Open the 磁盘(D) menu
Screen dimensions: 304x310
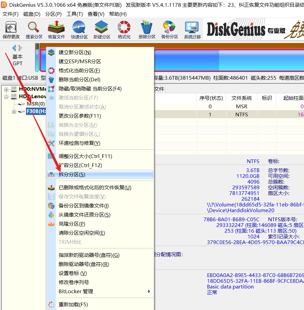click(32, 14)
